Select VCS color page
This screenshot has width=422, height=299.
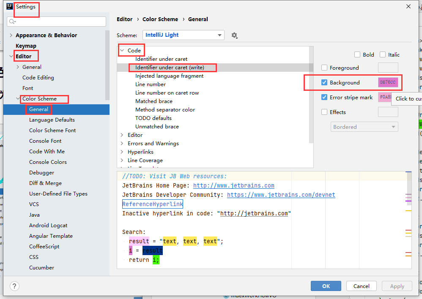34,204
